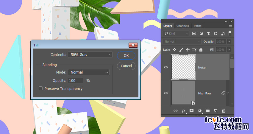Image resolution: width=253 pixels, height=134 pixels.
Task: Click the Opacity field in Fill dialog
Action: pyautogui.click(x=76, y=81)
